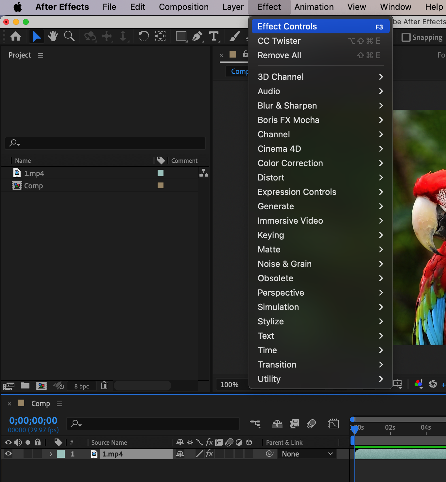
Task: Choose Remove All from Effect menu
Action: click(x=279, y=55)
